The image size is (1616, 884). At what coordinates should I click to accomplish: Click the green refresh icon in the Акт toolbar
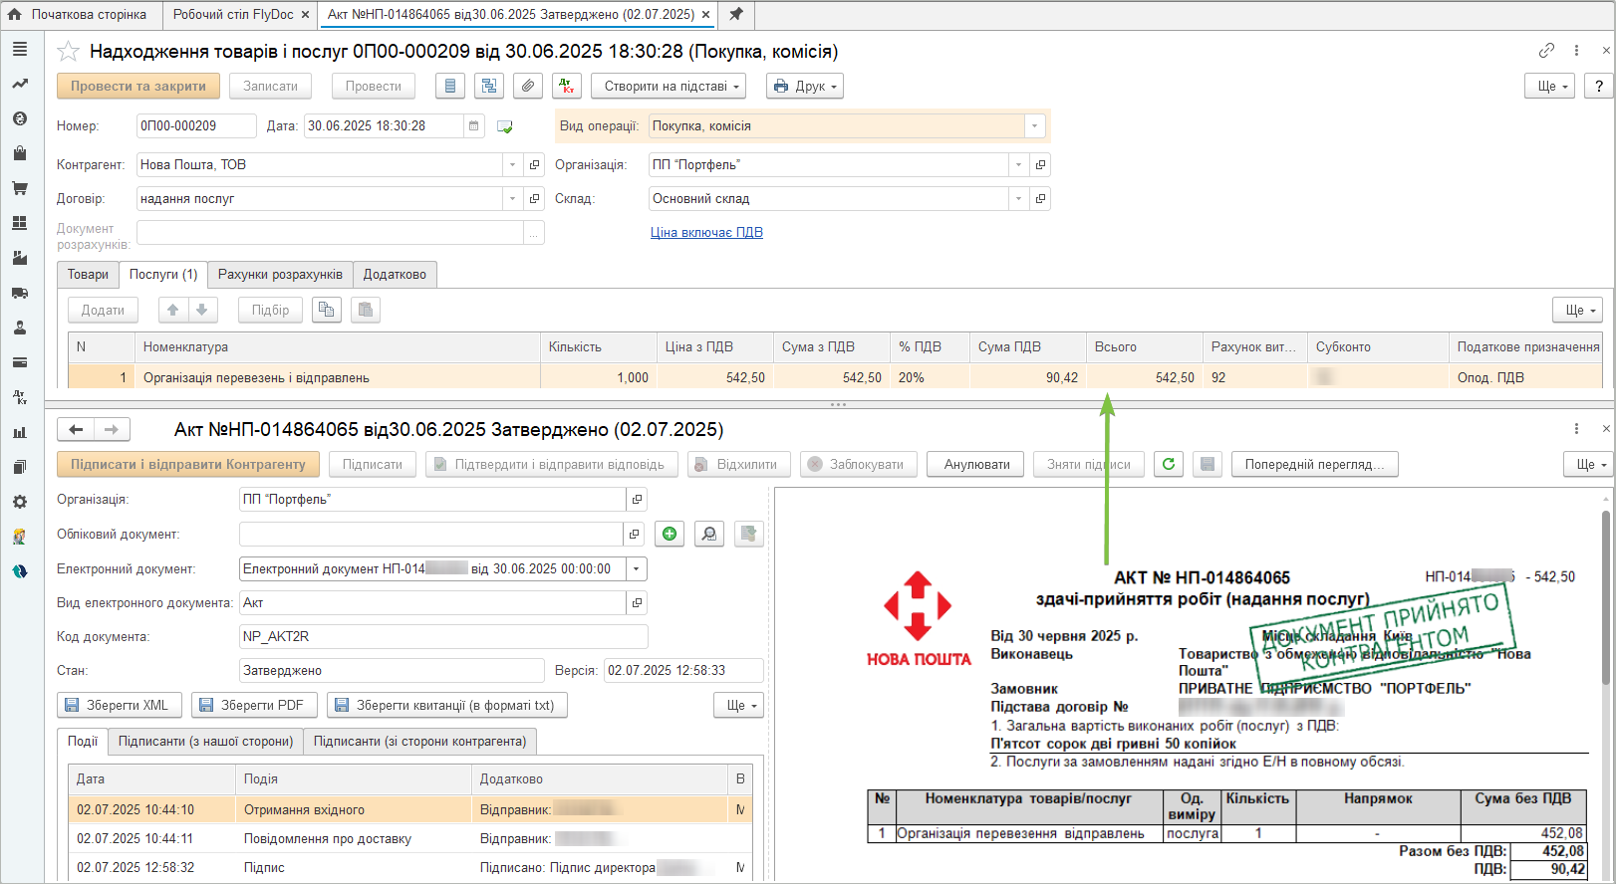(1169, 464)
